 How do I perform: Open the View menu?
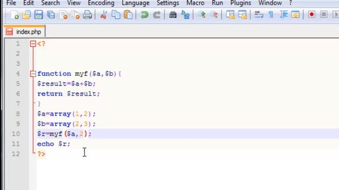click(74, 3)
